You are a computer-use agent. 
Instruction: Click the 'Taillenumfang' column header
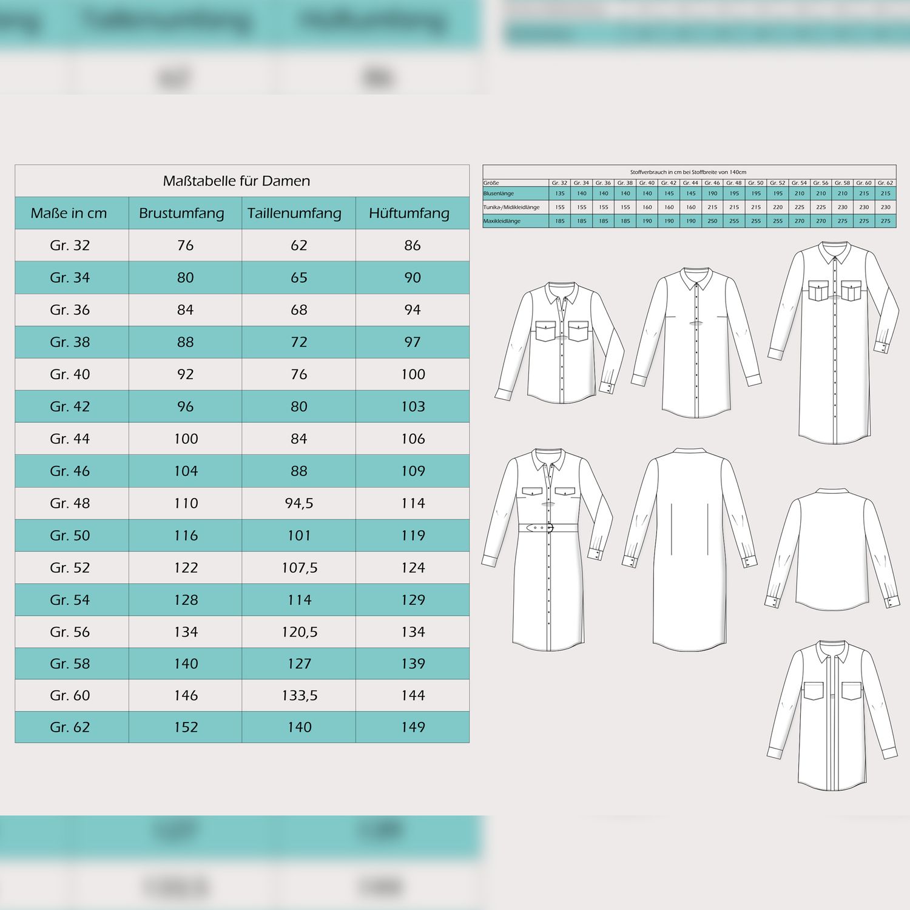[x=294, y=213]
